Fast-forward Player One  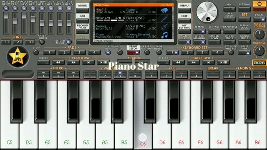(x=73, y=62)
